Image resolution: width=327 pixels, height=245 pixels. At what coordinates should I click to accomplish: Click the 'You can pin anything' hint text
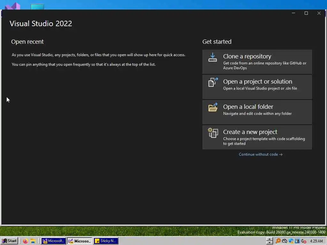coord(84,64)
